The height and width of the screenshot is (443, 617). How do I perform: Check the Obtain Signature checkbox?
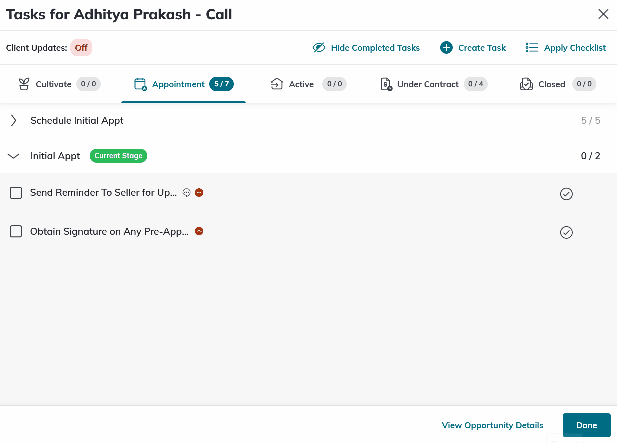pos(16,231)
